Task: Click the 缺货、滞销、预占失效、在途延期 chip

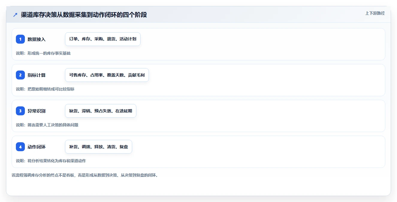Action: tap(101, 111)
